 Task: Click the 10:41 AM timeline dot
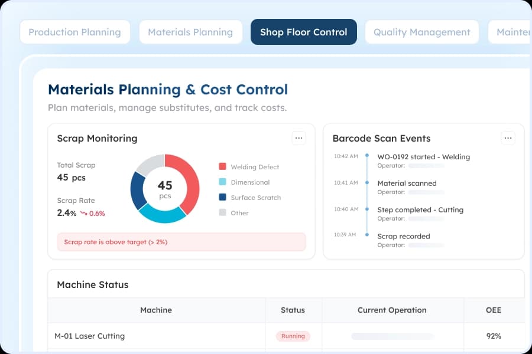point(366,182)
